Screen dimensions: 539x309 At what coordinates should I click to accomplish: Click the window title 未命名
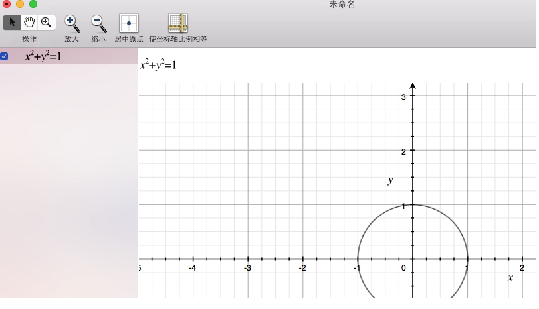click(x=342, y=5)
